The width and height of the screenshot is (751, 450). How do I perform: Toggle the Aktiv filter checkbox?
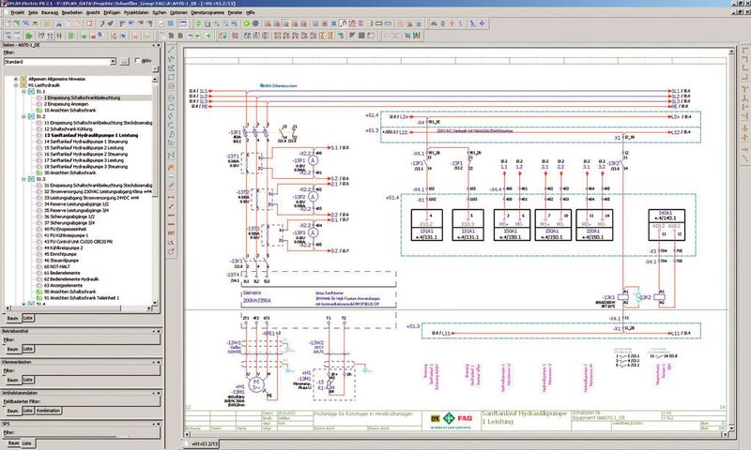(137, 61)
